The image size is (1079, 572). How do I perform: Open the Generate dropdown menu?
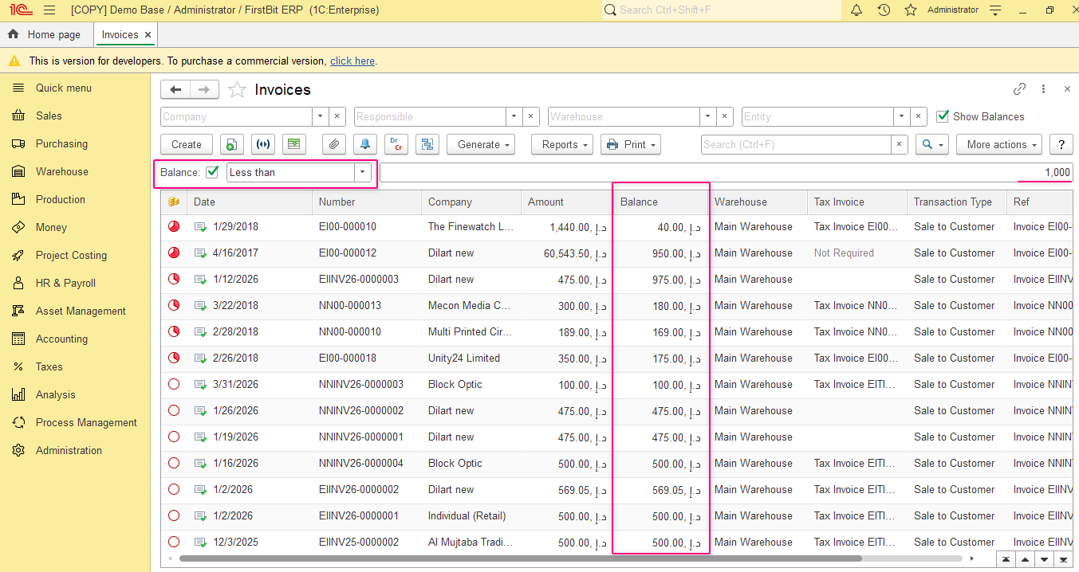click(481, 144)
